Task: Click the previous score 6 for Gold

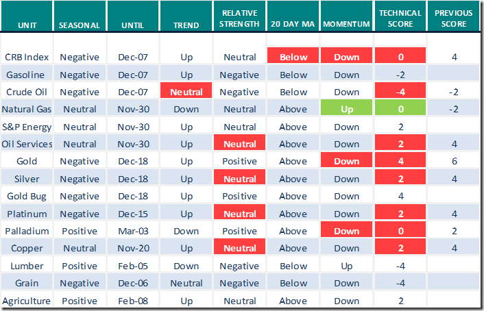Action: 454,162
